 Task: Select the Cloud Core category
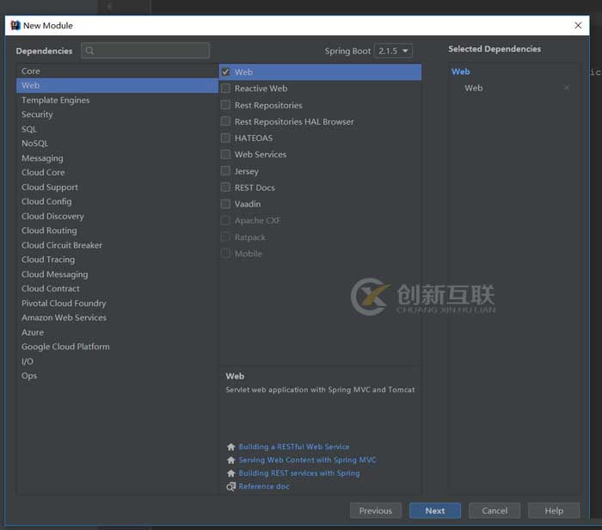(x=117, y=172)
